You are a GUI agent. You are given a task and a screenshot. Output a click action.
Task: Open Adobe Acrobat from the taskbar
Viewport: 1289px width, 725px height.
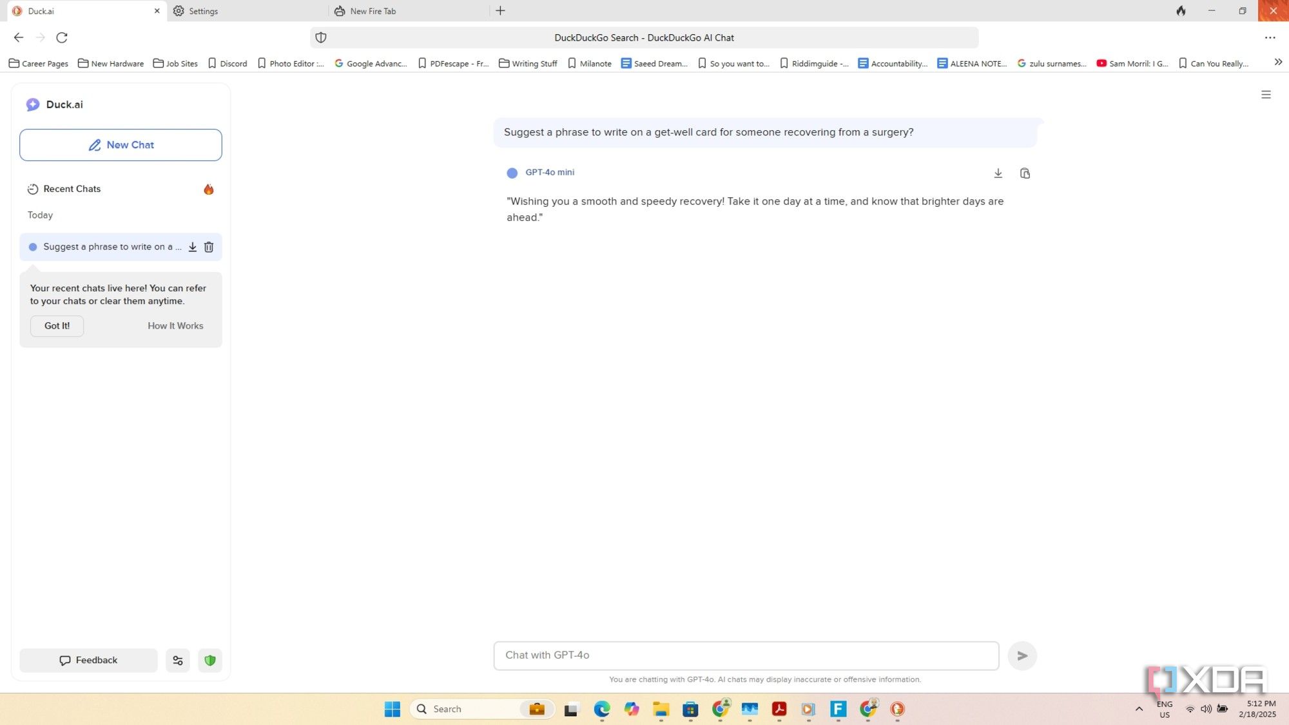click(x=779, y=709)
